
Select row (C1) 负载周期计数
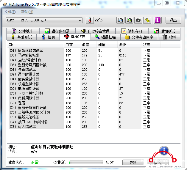(85, 98)
